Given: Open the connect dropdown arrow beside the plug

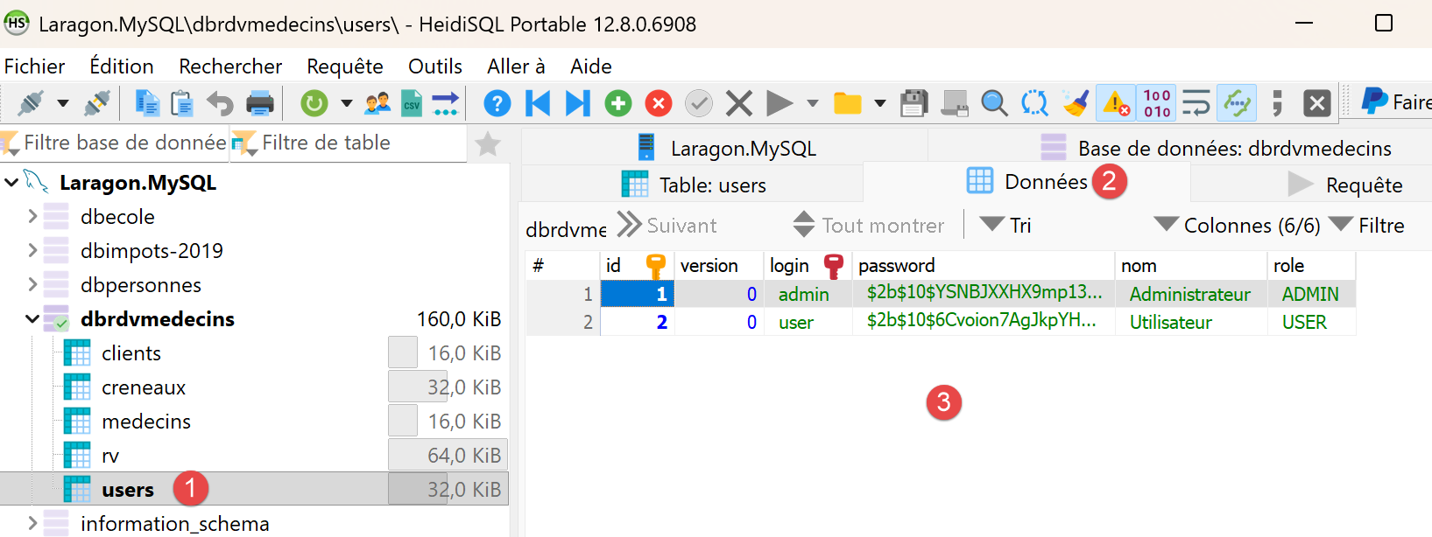Looking at the screenshot, I should click(63, 103).
